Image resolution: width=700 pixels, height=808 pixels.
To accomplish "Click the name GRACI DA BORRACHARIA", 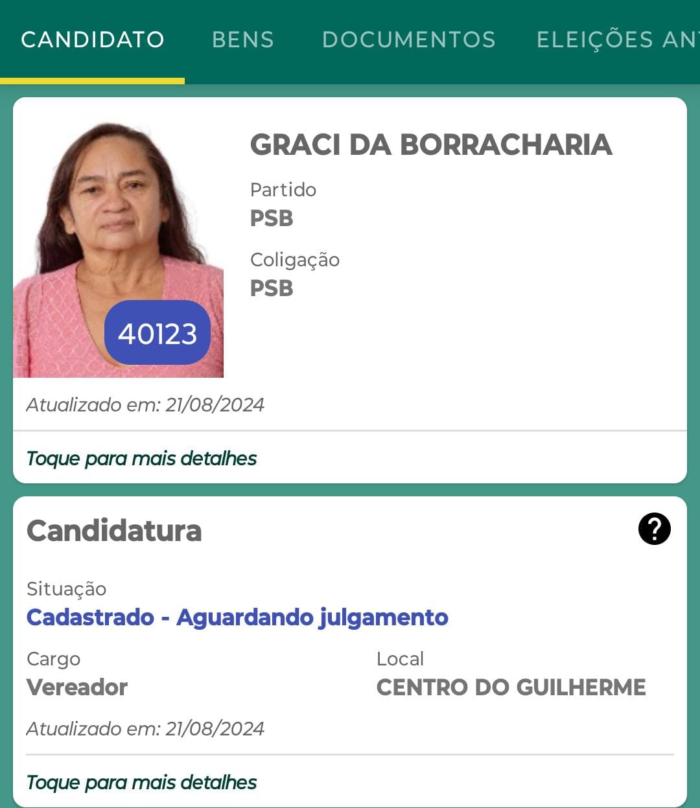I will point(431,144).
